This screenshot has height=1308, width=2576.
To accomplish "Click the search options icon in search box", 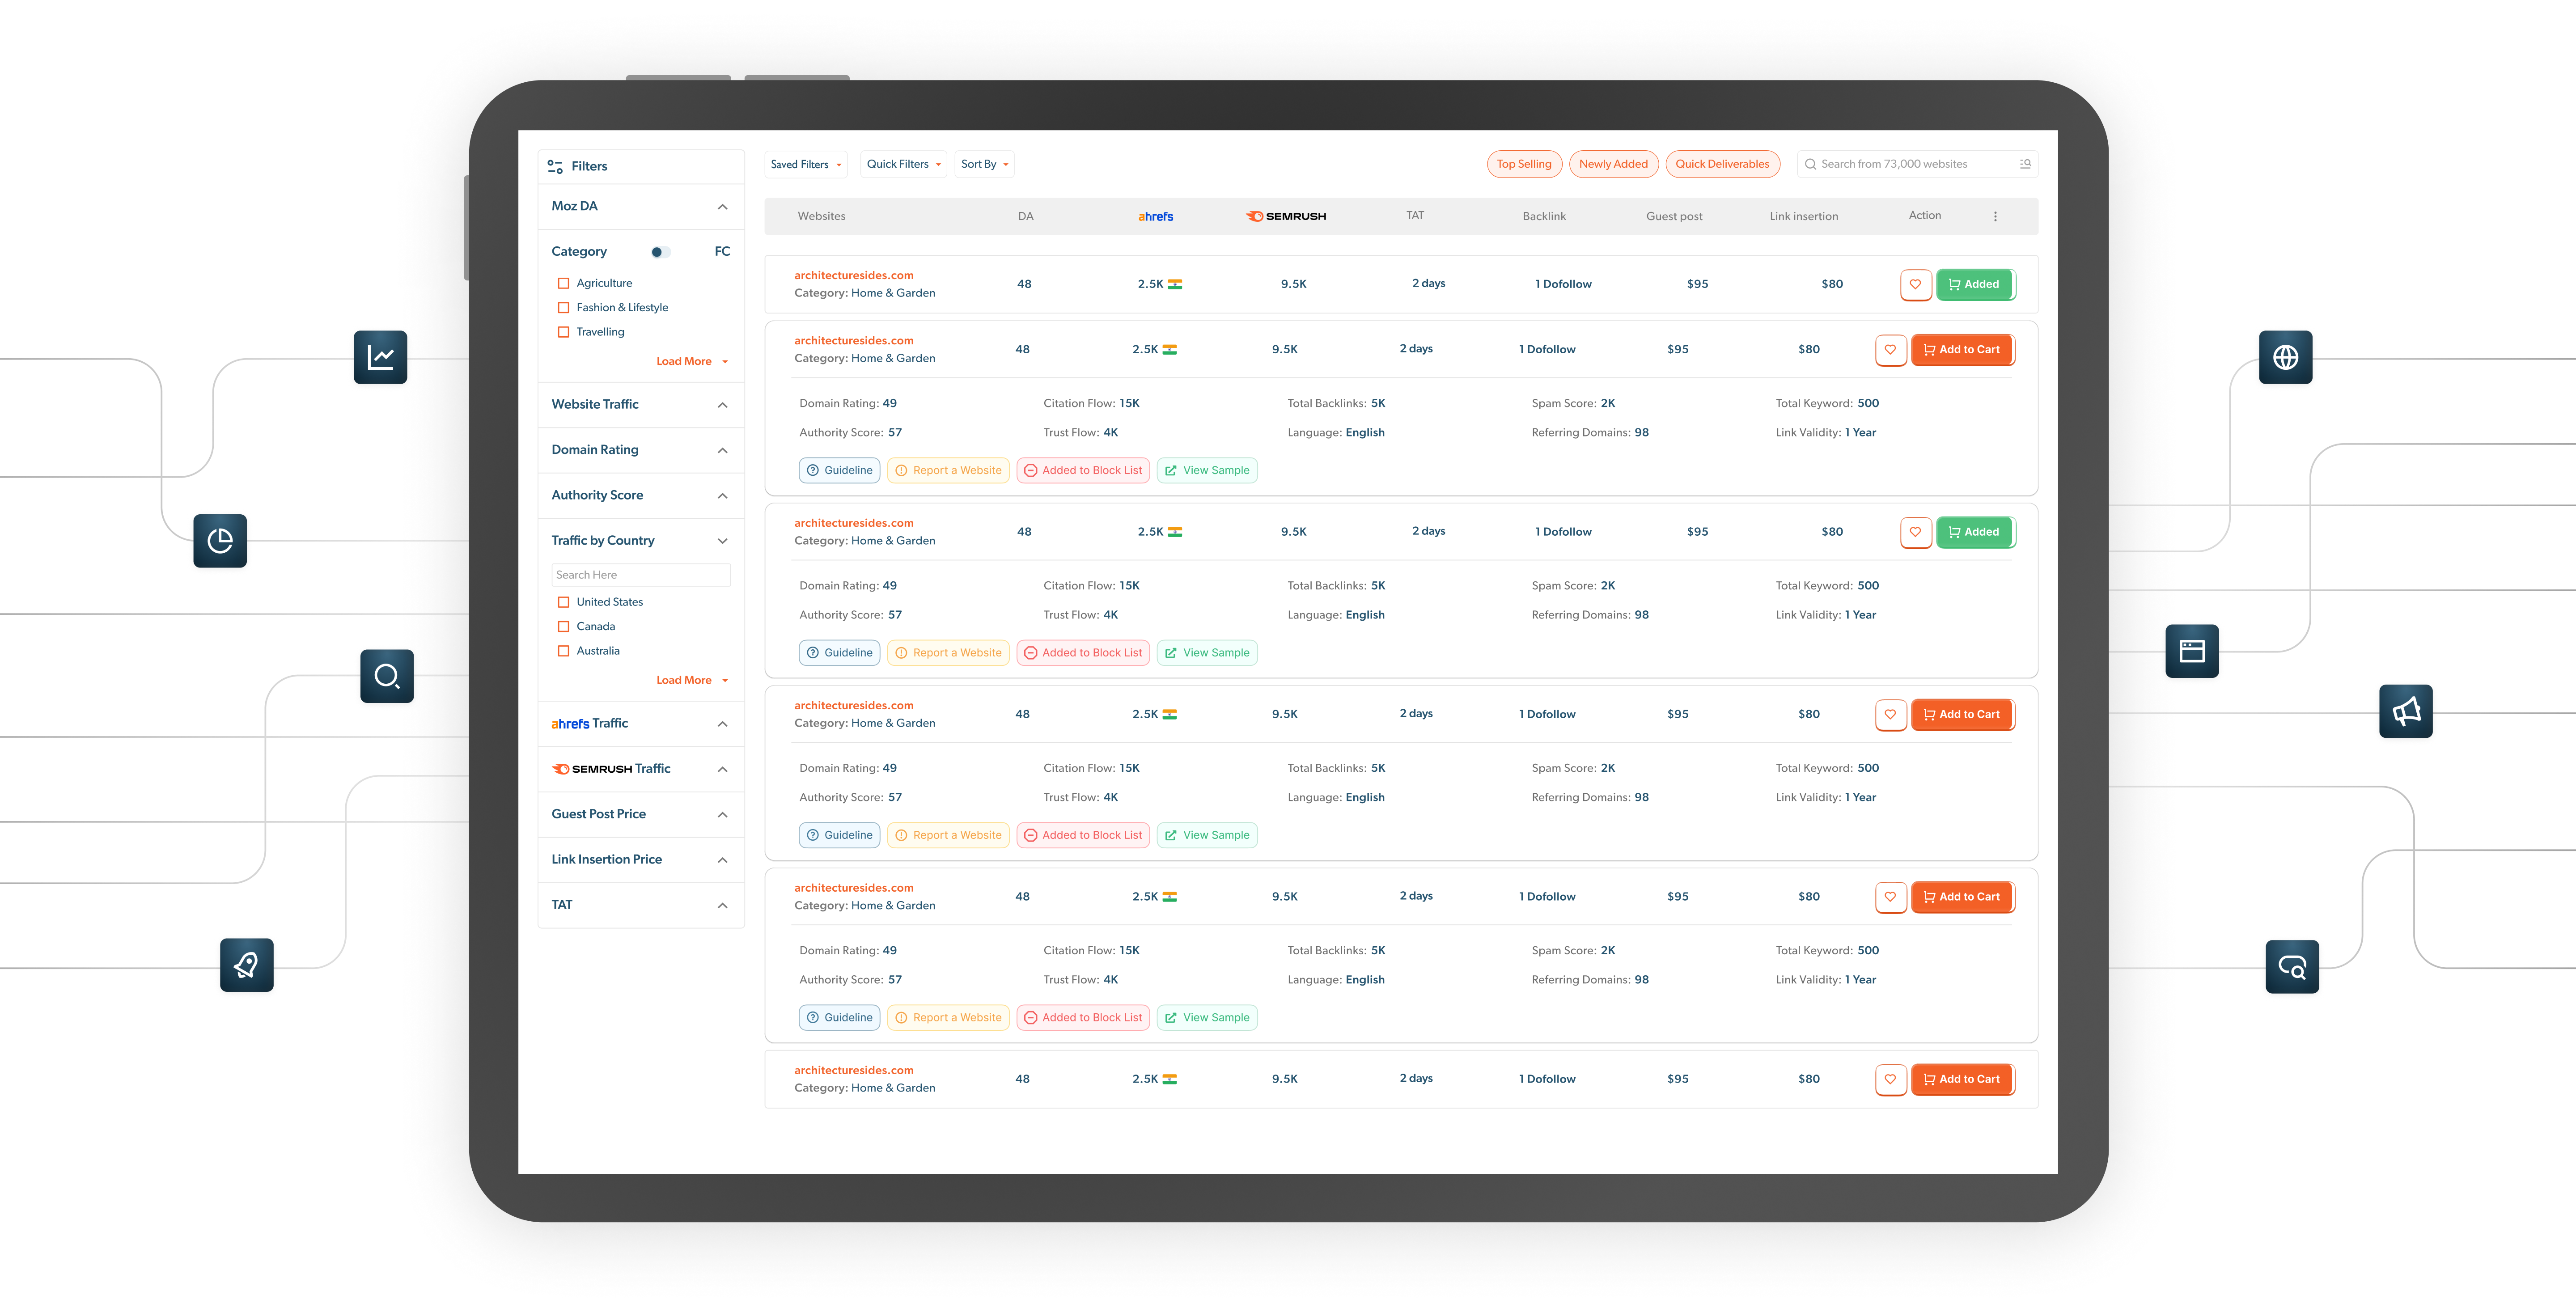I will pos(2025,164).
